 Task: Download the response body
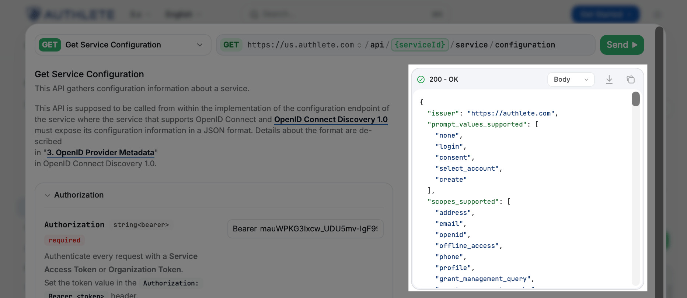click(x=609, y=79)
